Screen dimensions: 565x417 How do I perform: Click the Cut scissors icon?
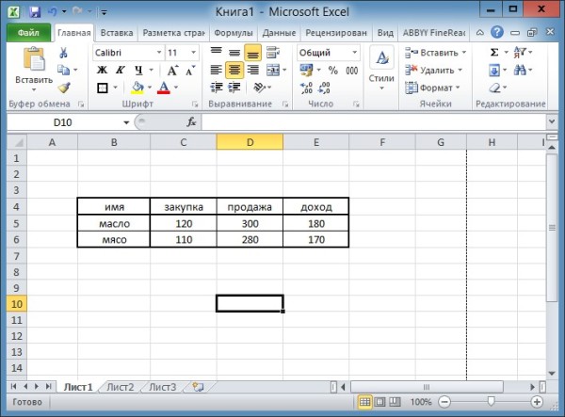click(63, 53)
